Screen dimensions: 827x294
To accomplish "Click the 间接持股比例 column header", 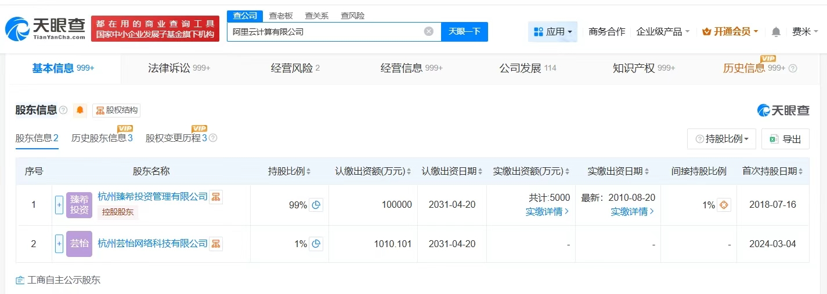I will click(699, 171).
